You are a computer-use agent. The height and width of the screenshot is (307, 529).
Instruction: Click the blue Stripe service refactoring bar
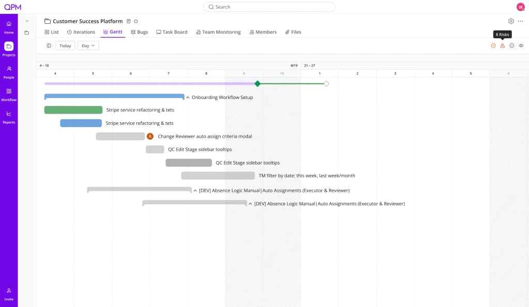tap(81, 123)
